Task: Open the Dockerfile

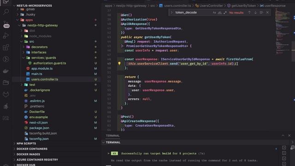Action: tap(37, 112)
